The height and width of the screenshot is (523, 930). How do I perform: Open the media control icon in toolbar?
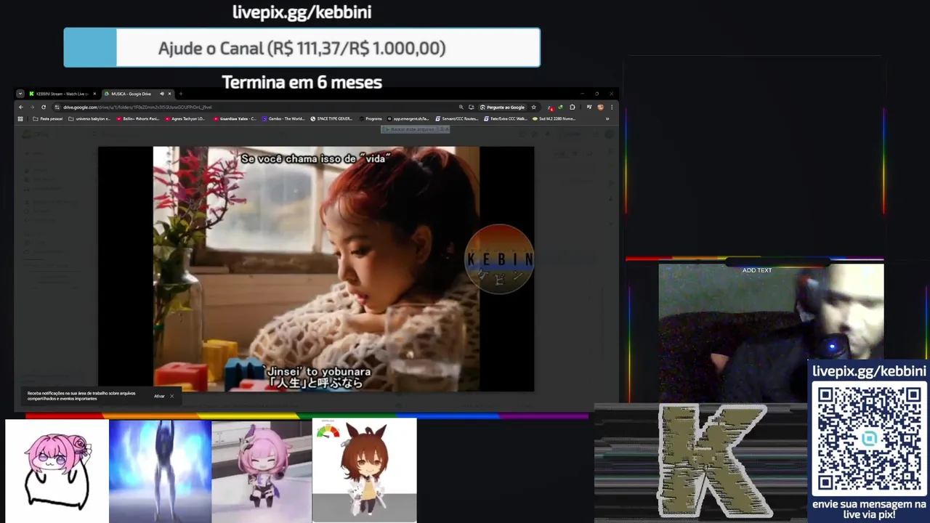pyautogui.click(x=589, y=107)
